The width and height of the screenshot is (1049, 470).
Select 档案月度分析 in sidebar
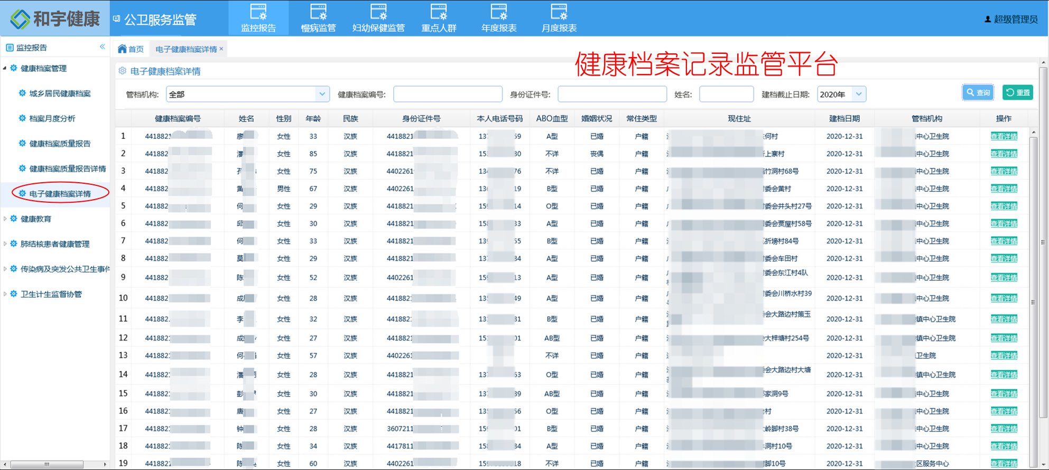52,119
